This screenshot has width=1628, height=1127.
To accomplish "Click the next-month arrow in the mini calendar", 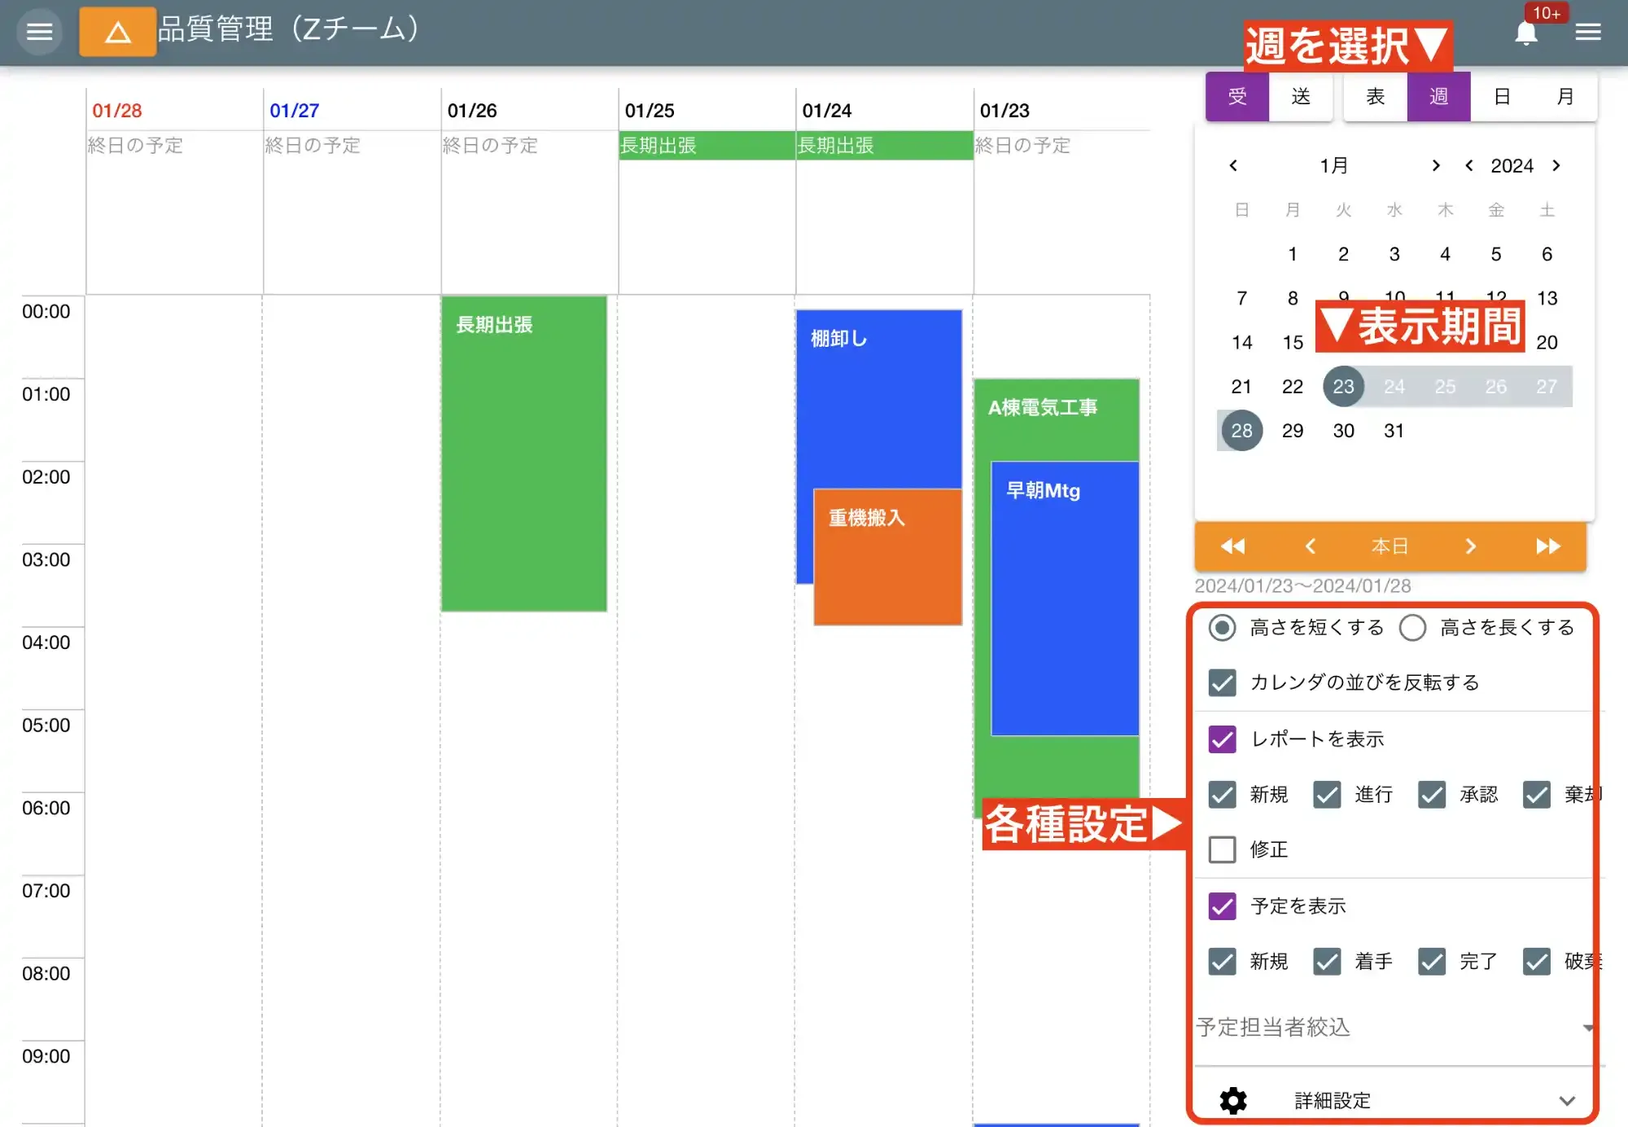I will tap(1436, 165).
